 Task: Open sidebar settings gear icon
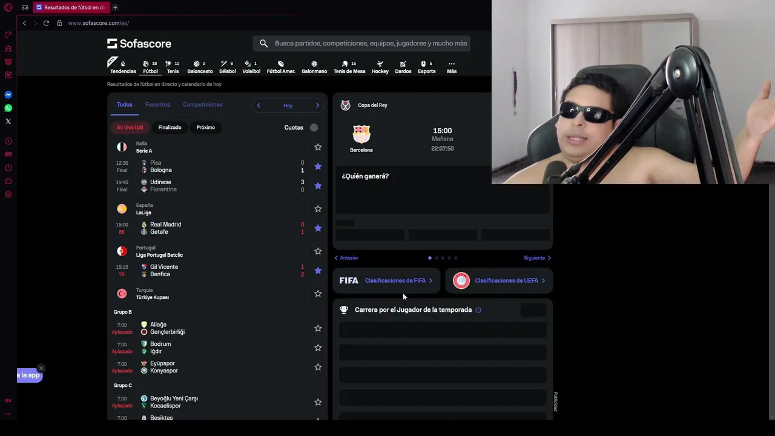click(8, 194)
